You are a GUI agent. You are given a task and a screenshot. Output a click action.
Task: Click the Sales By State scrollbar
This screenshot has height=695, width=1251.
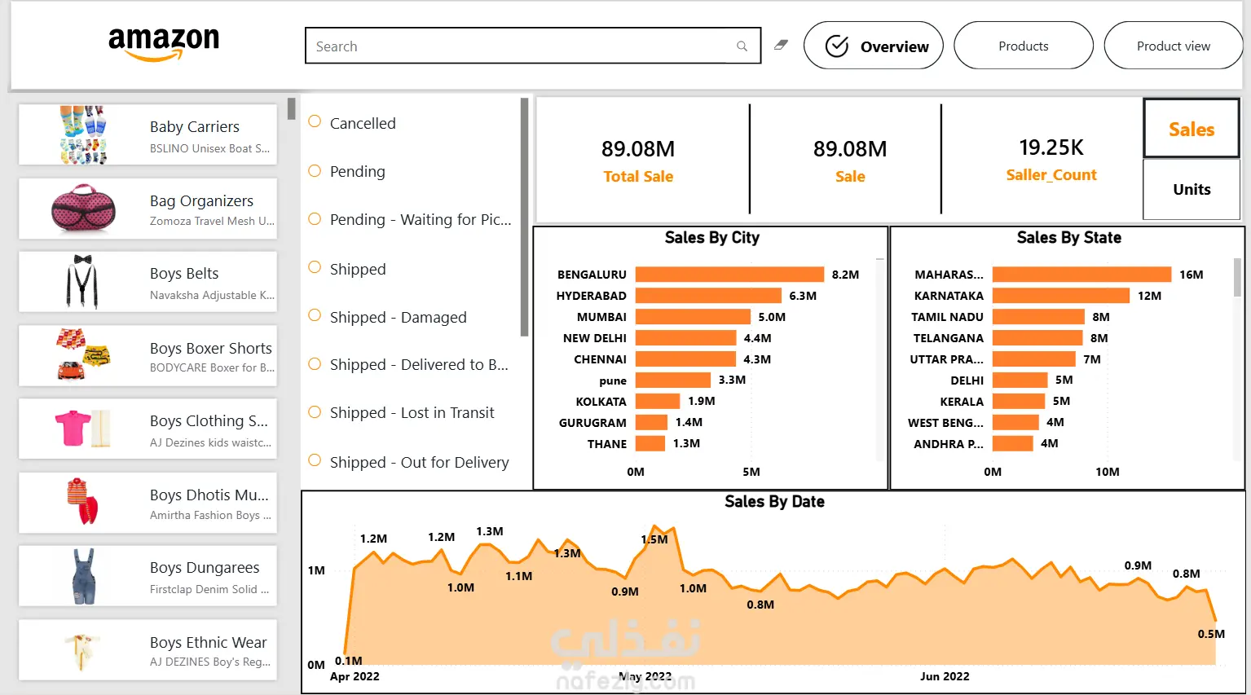(x=1237, y=277)
